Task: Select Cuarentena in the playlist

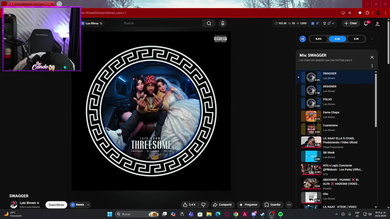Action: 335,129
